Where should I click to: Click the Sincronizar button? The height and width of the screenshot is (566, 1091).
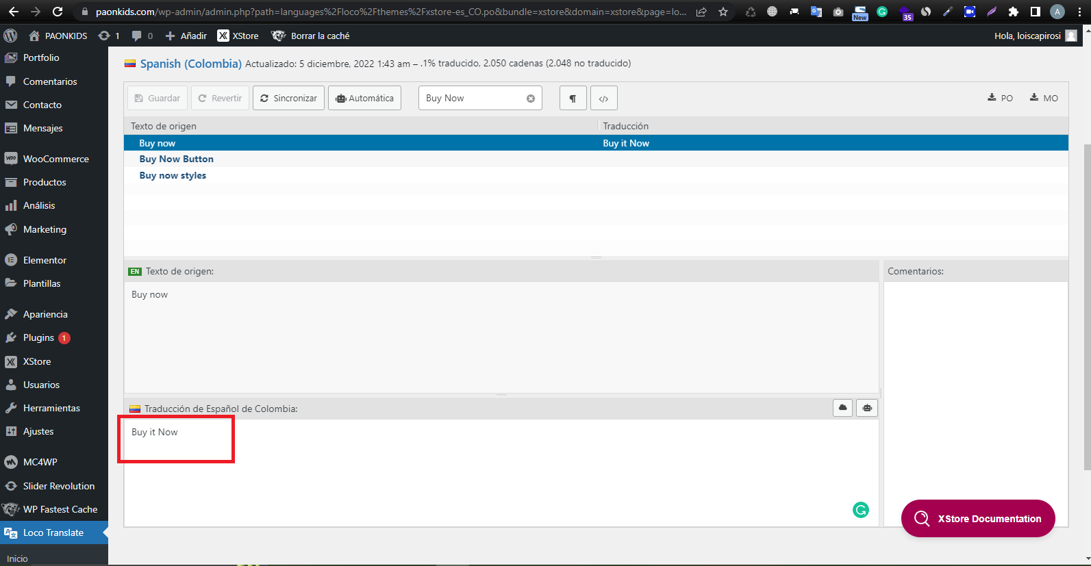pyautogui.click(x=288, y=98)
